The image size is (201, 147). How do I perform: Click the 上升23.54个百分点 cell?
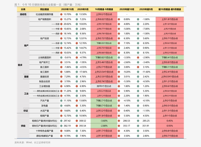[x=104, y=72]
